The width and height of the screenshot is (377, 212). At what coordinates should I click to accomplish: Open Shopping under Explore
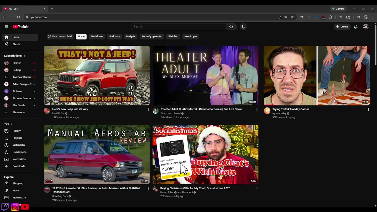point(20,183)
